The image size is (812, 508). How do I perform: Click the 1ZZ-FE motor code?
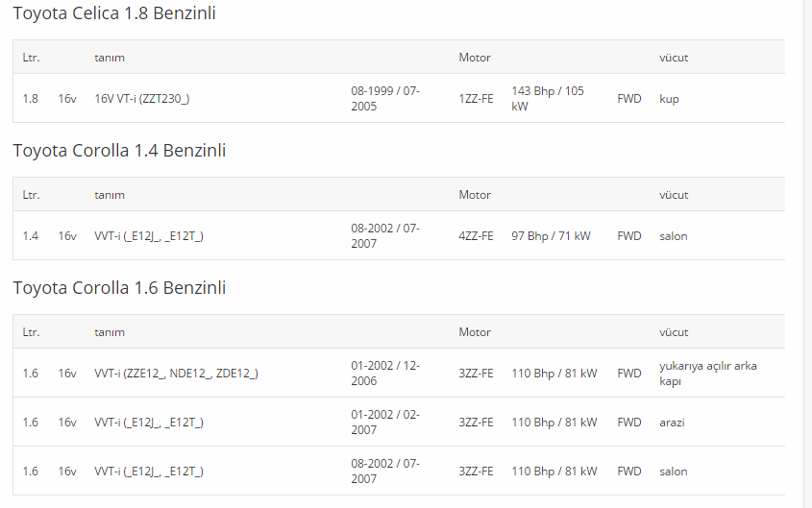click(476, 98)
